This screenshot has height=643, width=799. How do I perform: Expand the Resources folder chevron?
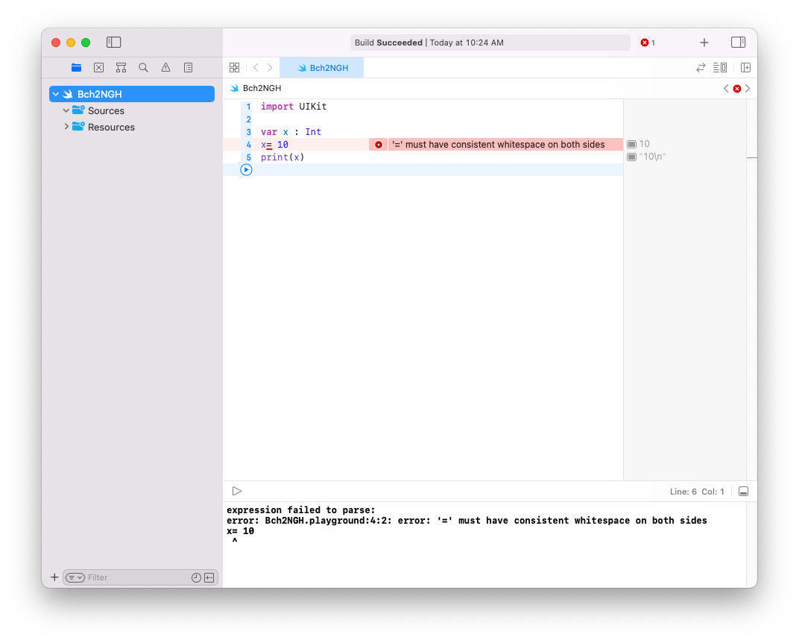66,127
